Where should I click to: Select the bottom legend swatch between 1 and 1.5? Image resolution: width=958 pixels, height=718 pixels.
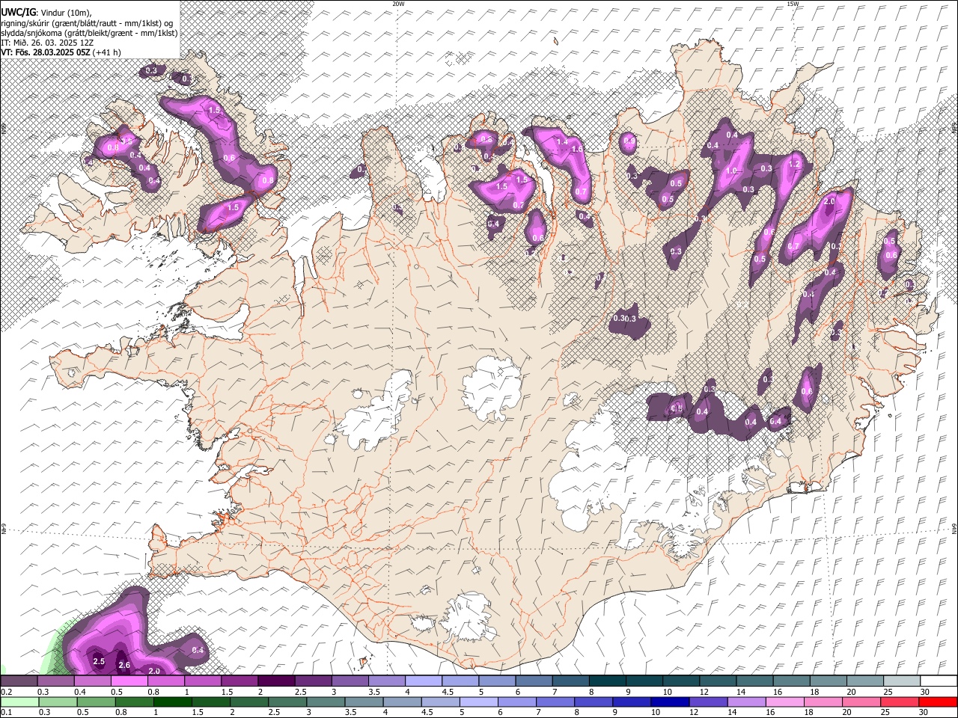point(173,702)
